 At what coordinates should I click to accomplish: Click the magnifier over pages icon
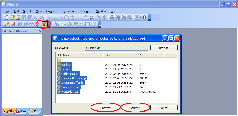click(95, 24)
